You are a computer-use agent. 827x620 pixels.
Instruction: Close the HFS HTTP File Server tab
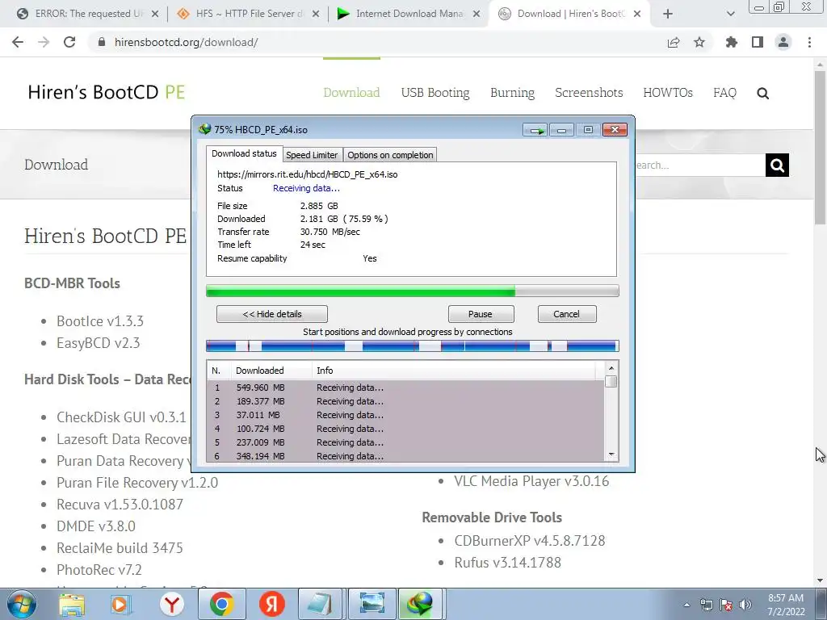pos(316,15)
